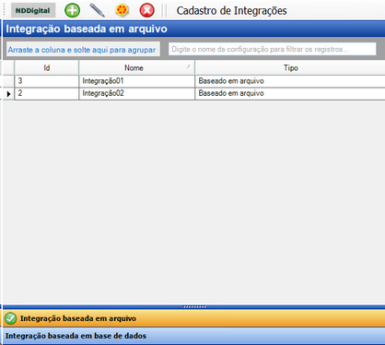Screen dimensions: 385x345
Task: Select Tipo cell in Integração01 row
Action: (290, 81)
